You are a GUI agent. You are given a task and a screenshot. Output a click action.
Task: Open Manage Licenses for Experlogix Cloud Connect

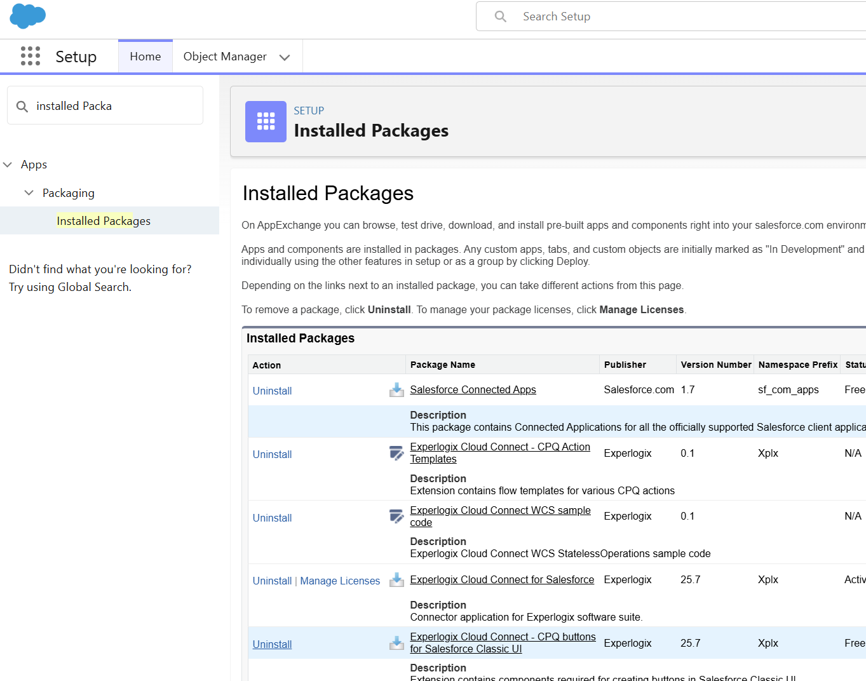(340, 581)
